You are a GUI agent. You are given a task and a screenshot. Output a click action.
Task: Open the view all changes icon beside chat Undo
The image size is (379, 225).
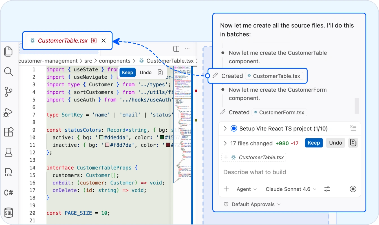(x=353, y=143)
